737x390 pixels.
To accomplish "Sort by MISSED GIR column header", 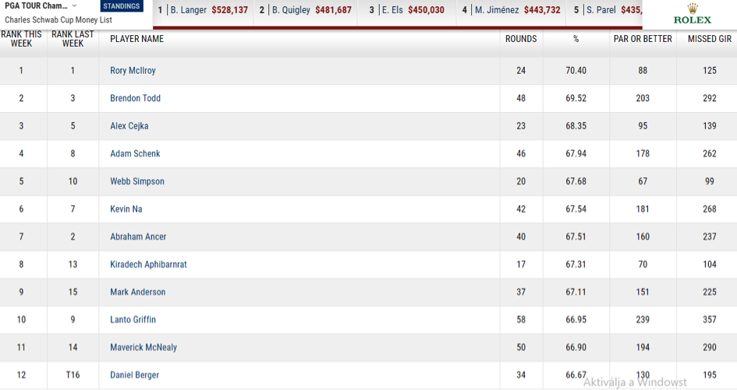I will pyautogui.click(x=709, y=39).
